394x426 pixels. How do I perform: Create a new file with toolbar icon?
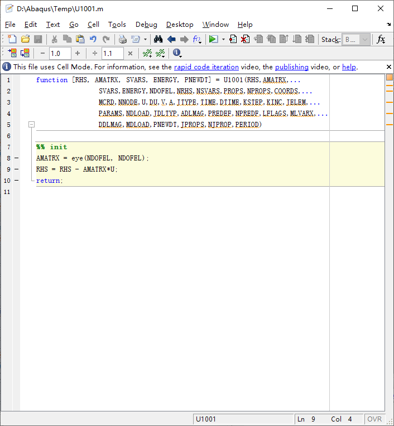[x=12, y=39]
